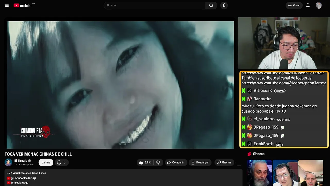
Task: Click the ErickFortis chat avatar
Action: coord(250,144)
